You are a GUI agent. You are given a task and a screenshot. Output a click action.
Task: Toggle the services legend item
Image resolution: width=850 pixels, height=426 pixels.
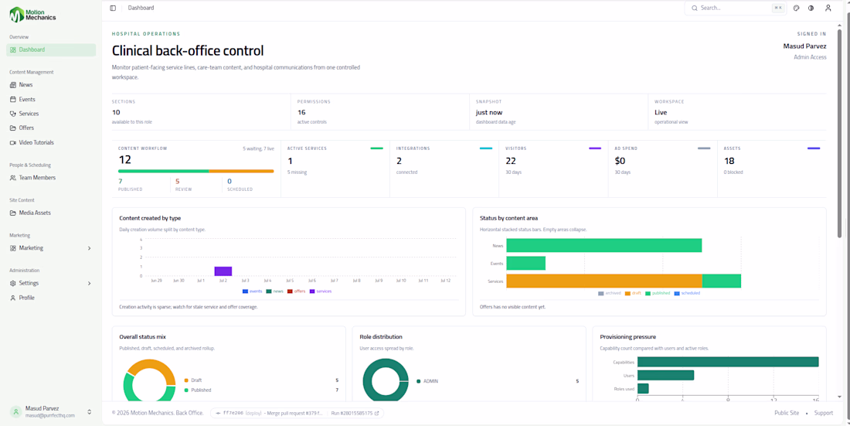[321, 291]
